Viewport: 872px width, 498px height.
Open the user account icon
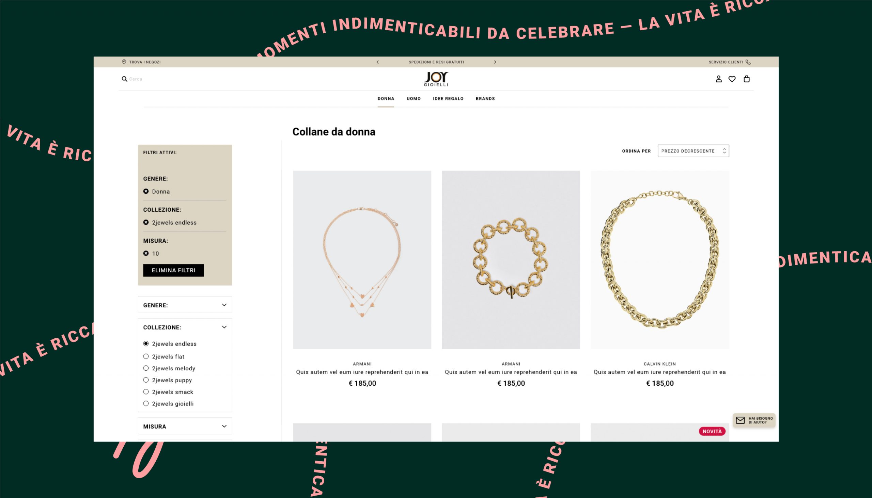coord(719,79)
